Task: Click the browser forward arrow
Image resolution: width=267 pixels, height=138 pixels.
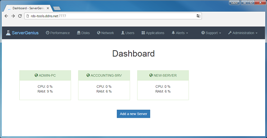Action: click(x=13, y=16)
